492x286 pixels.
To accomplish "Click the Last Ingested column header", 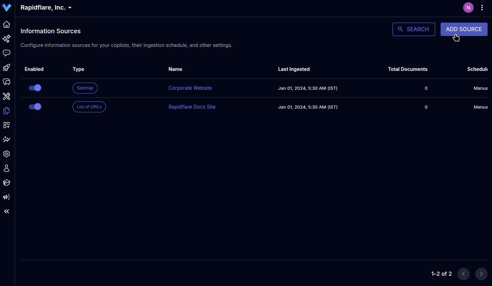I will coord(294,69).
